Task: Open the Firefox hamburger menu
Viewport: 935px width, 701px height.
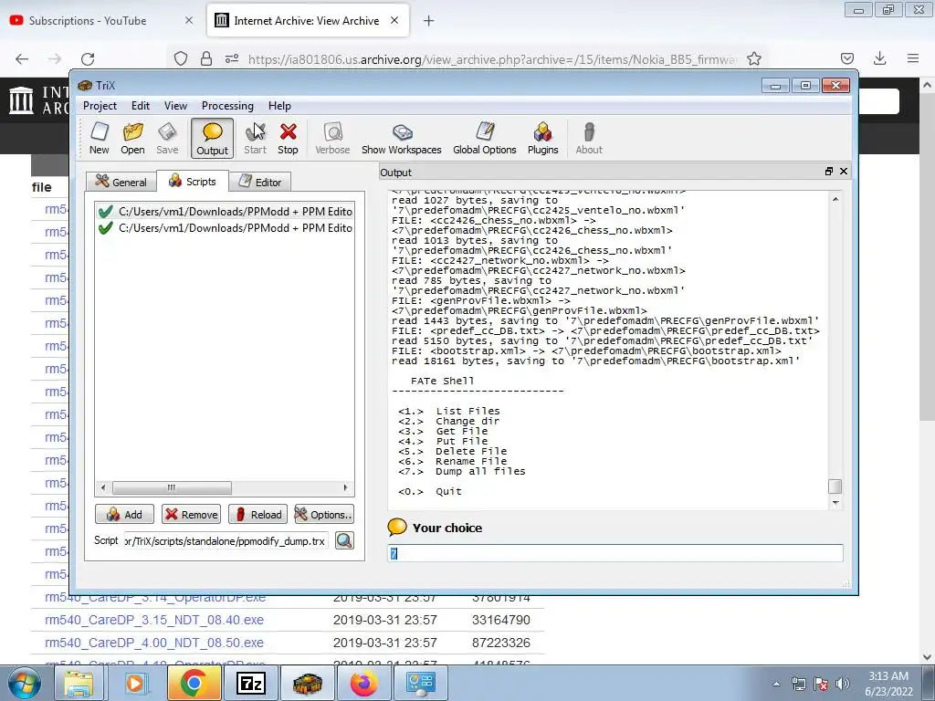Action: pyautogui.click(x=913, y=58)
